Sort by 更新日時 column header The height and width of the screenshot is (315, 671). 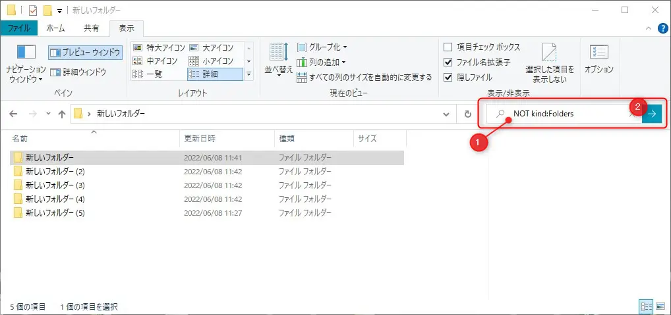click(x=227, y=138)
